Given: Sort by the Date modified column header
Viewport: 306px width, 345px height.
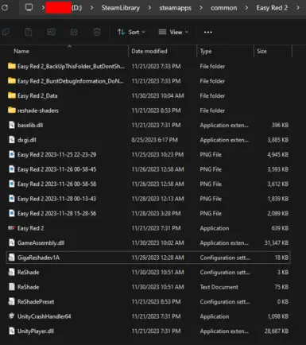Looking at the screenshot, I should (149, 51).
